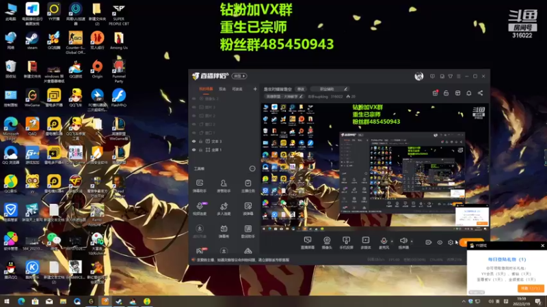Click the wardrobe shirt icon in the title bar

pos(451,76)
